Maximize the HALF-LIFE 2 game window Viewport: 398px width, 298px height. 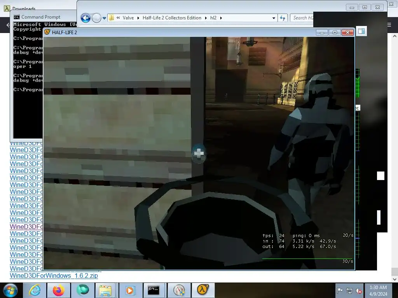point(335,33)
